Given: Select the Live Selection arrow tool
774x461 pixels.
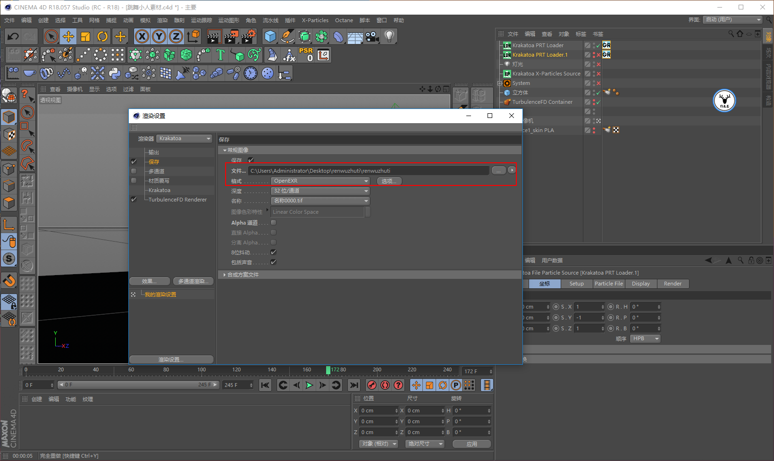Looking at the screenshot, I should pyautogui.click(x=51, y=36).
